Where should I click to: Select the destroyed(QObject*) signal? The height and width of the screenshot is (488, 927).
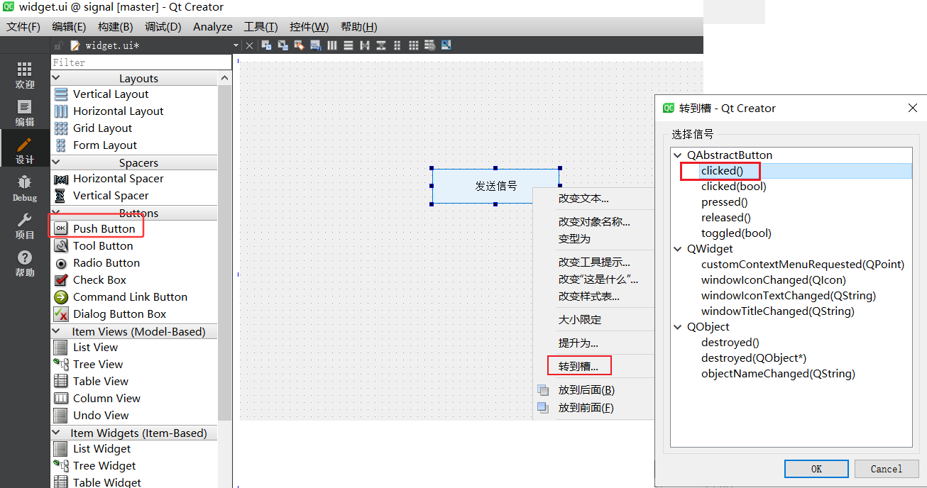pos(754,357)
